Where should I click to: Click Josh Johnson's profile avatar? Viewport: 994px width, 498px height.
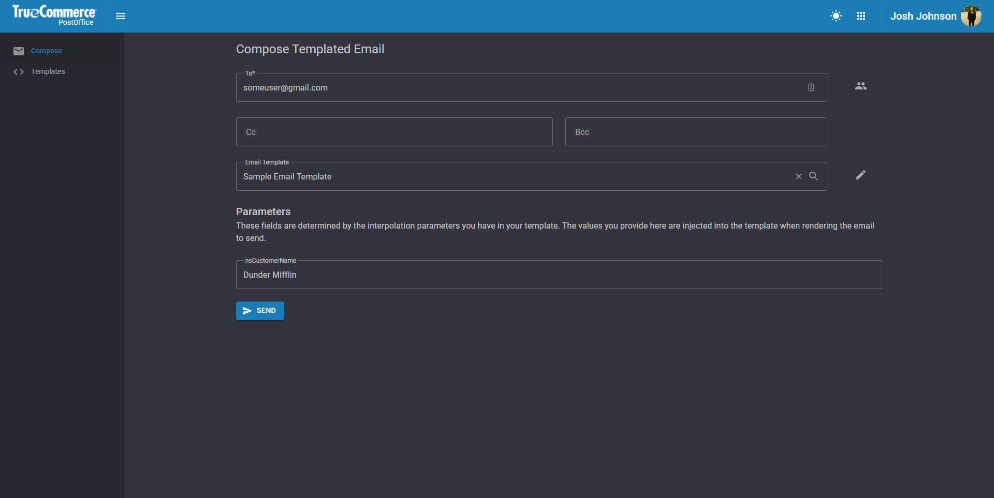click(971, 16)
